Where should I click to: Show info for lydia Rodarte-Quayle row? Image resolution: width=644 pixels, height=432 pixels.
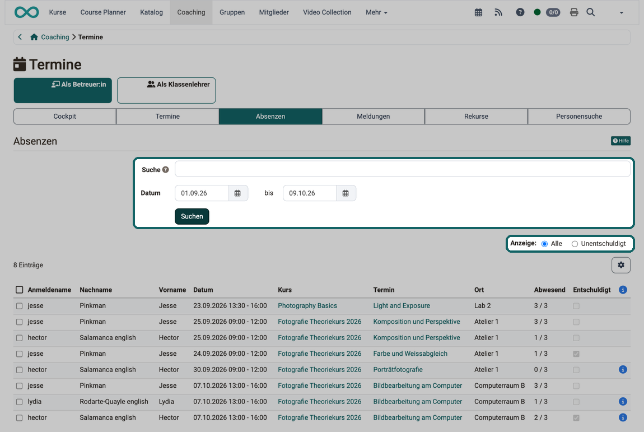tap(623, 402)
